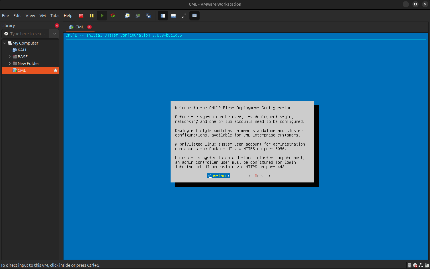Toggle the library sidebar view button
The image size is (430, 269).
(x=163, y=16)
